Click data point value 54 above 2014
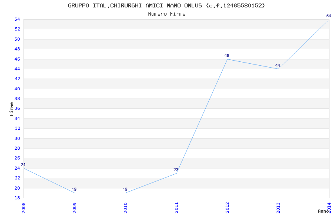 pyautogui.click(x=329, y=16)
